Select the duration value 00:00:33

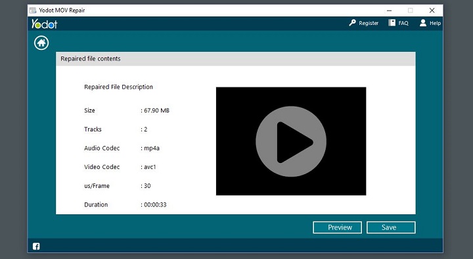155,204
